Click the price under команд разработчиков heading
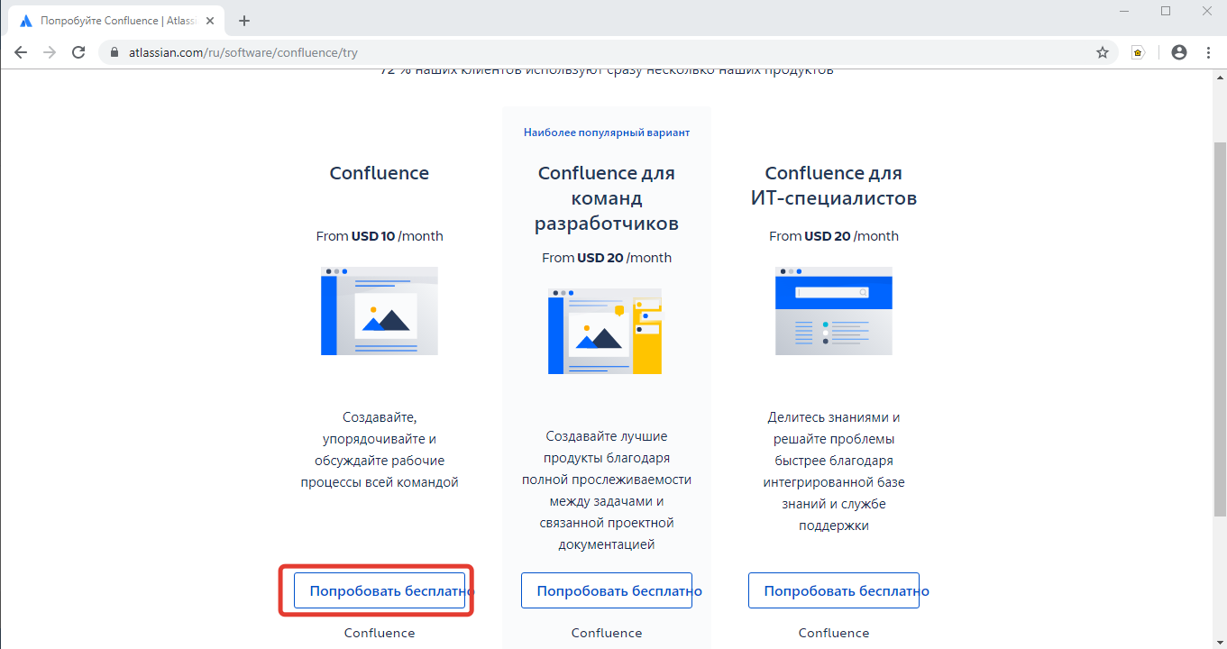 click(x=607, y=258)
